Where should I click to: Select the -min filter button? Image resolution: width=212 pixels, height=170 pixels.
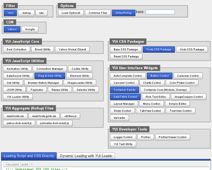point(10,13)
